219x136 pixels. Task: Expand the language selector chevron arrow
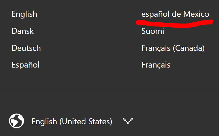click(x=128, y=121)
